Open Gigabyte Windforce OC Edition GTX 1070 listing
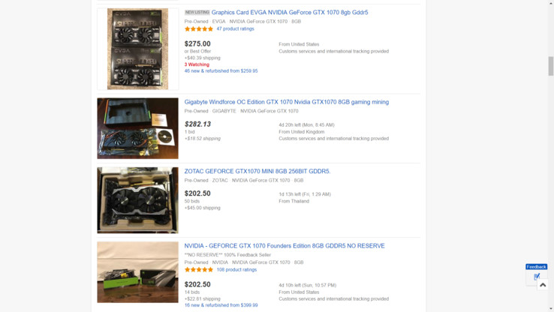 point(287,102)
